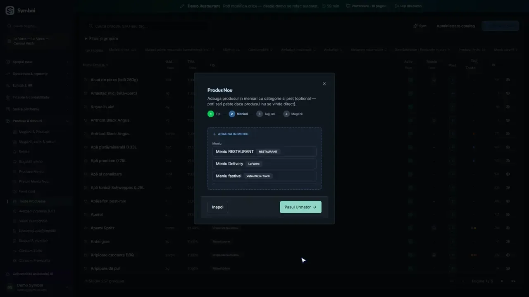This screenshot has width=529, height=297.
Task: Click the Symbai logo icon
Action: (x=10, y=11)
